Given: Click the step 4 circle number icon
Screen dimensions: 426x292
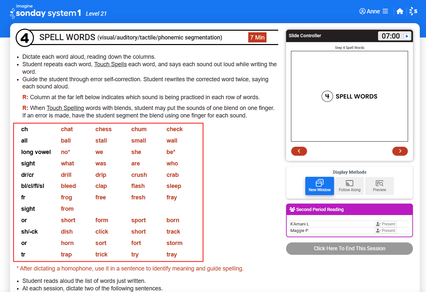Looking at the screenshot, I should click(25, 38).
